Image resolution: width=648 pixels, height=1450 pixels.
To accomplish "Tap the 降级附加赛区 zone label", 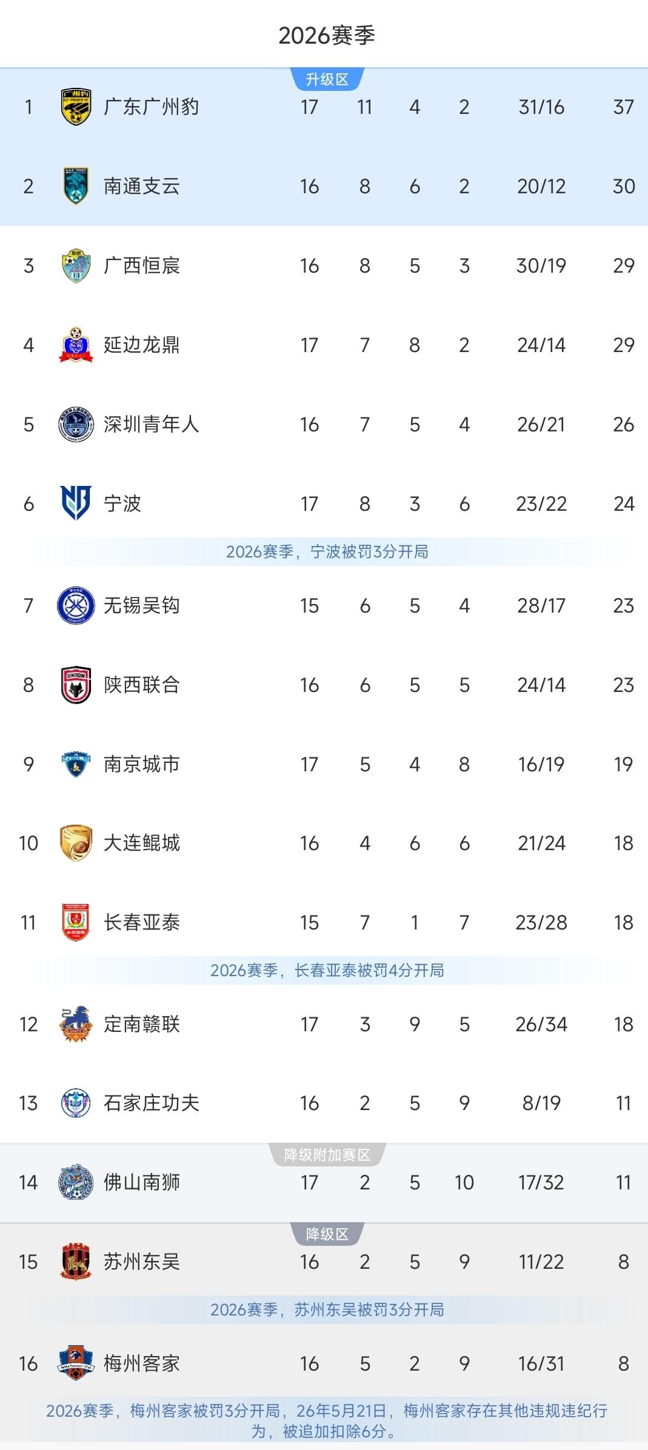I will [x=327, y=1155].
